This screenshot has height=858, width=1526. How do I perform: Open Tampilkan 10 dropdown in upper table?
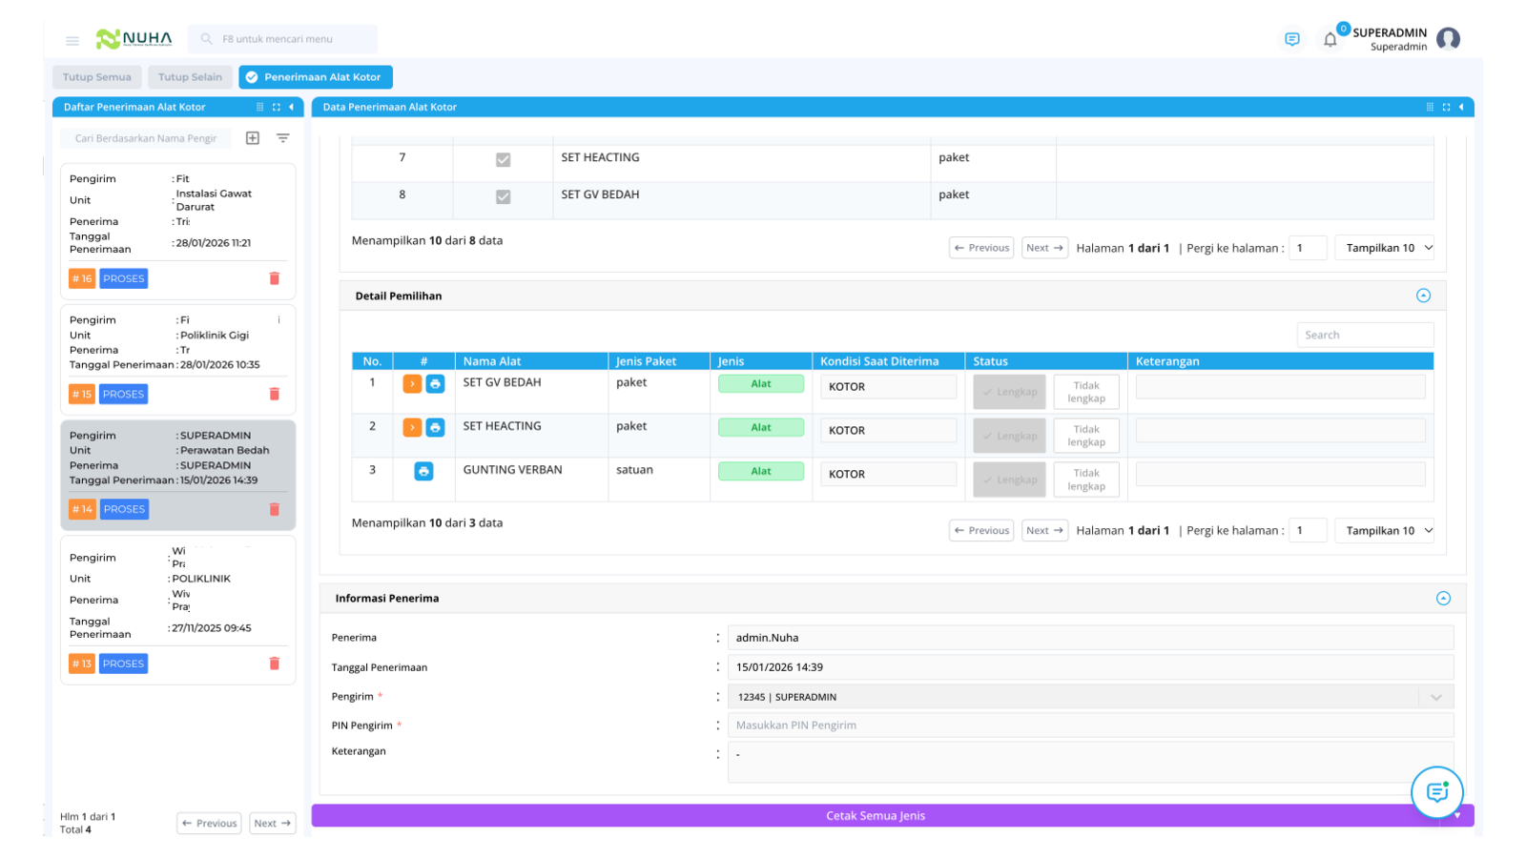click(x=1384, y=248)
